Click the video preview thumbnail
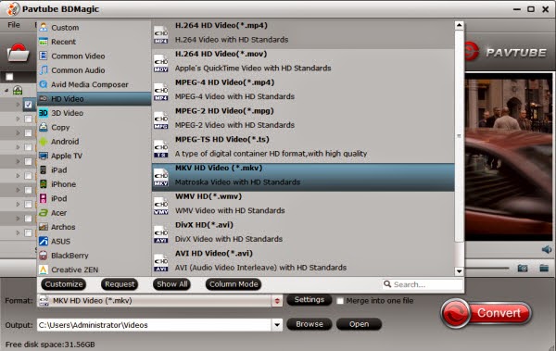The width and height of the screenshot is (556, 351). tap(509, 157)
